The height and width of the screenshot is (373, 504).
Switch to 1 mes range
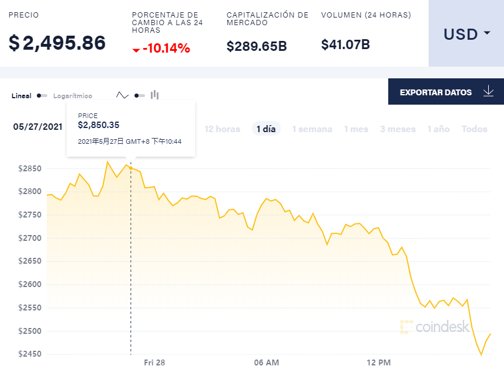356,129
